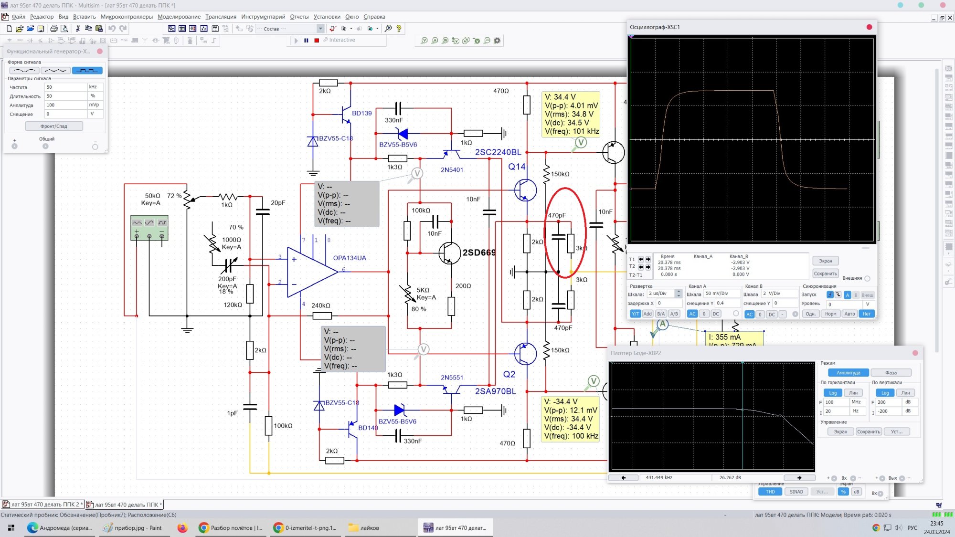This screenshot has height=537, width=955.
Task: Open frequency unit kHz dropdown in generator
Action: (x=95, y=87)
